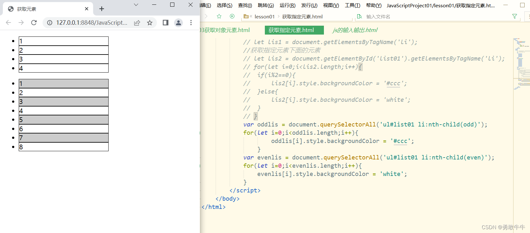530x233 pixels.
Task: Click lesson01 in the breadcrumb
Action: tap(265, 16)
